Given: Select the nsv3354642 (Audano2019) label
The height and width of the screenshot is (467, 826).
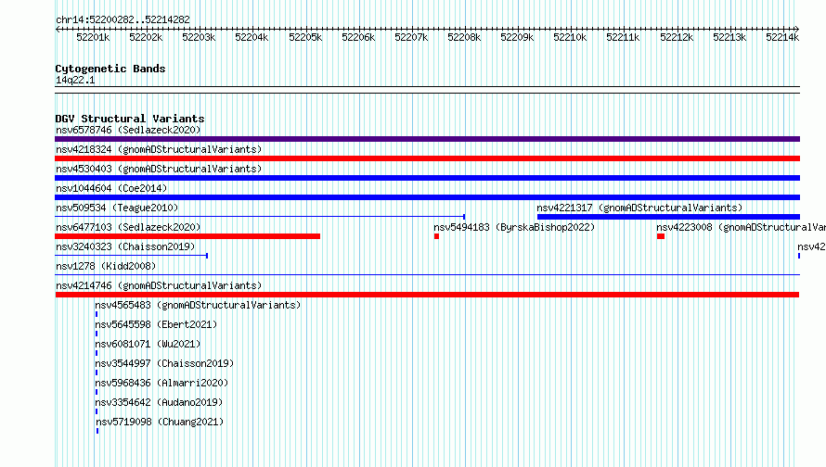Looking at the screenshot, I should 159,402.
